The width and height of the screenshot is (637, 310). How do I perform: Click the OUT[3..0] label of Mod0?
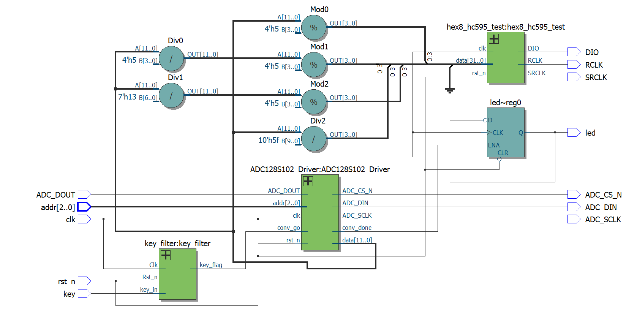click(343, 23)
